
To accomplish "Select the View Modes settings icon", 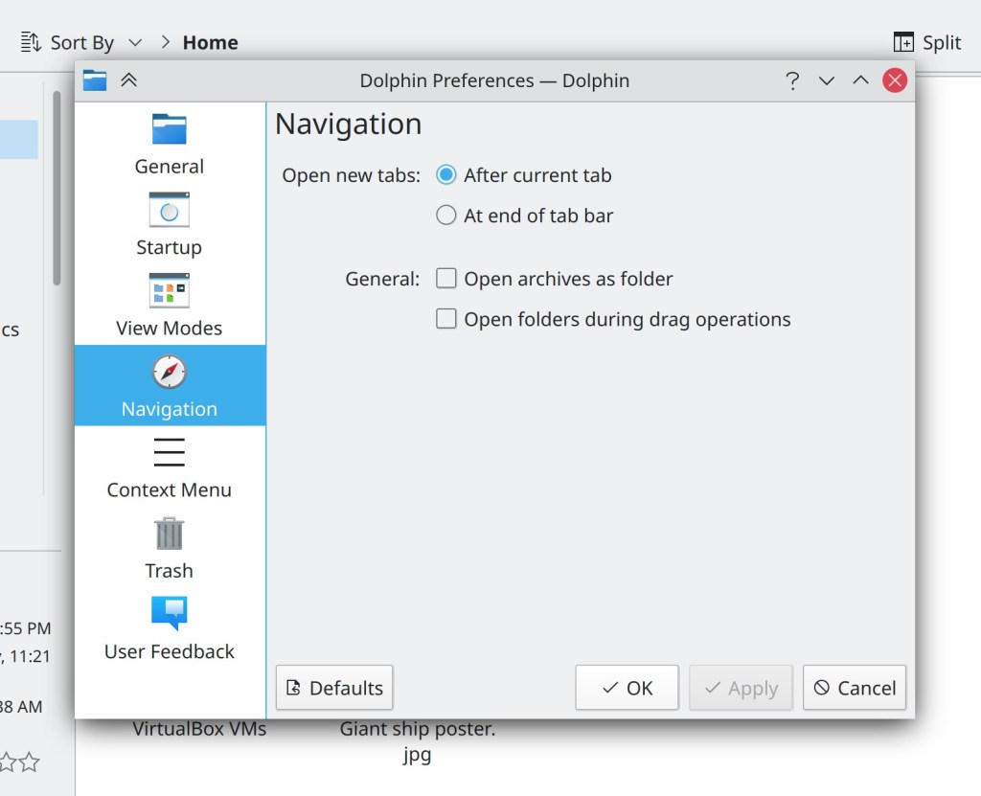I will click(x=169, y=290).
